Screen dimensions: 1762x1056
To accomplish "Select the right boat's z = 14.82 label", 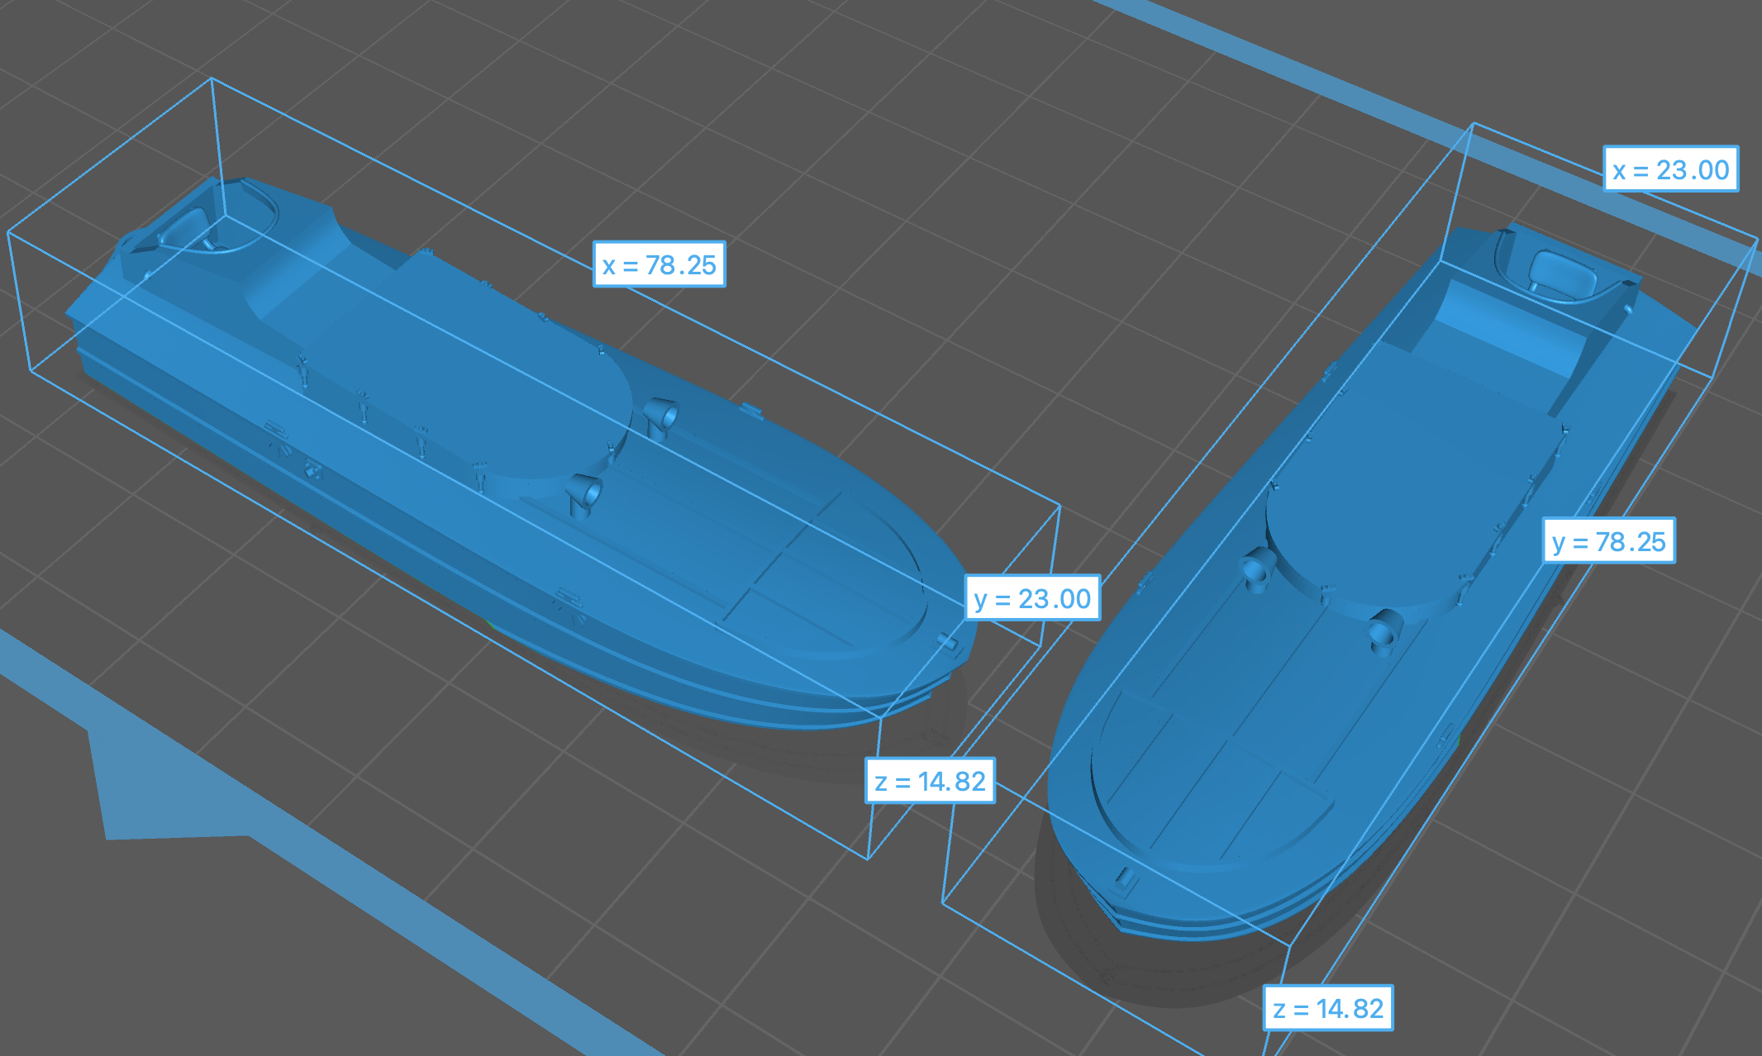I will [1327, 1008].
